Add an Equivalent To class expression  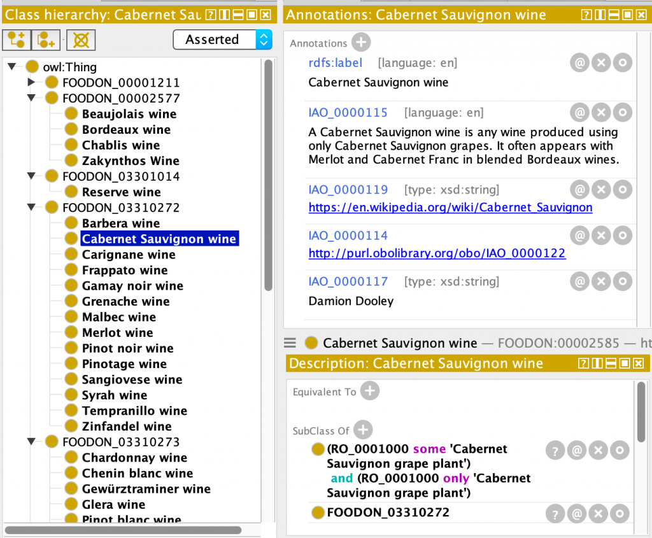(370, 391)
